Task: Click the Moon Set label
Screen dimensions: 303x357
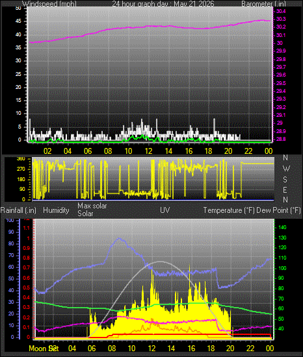Action: [x=44, y=349]
